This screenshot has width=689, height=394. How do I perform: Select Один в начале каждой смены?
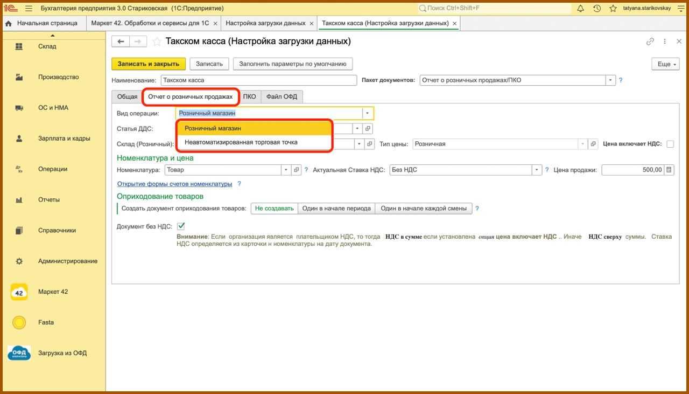click(424, 209)
